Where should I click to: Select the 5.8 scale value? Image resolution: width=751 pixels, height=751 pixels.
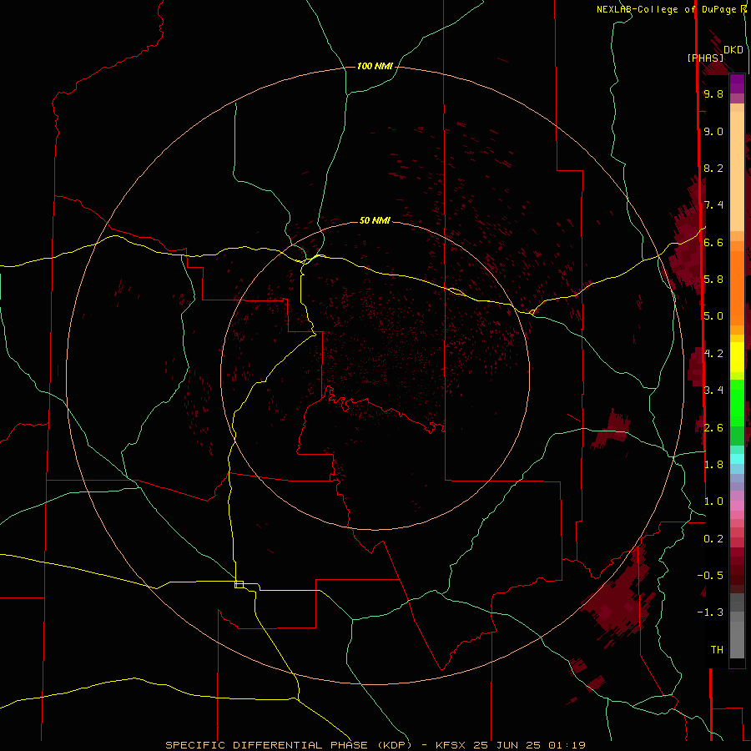(x=713, y=279)
